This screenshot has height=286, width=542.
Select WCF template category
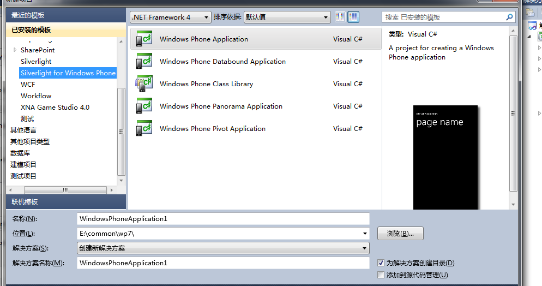coord(28,85)
